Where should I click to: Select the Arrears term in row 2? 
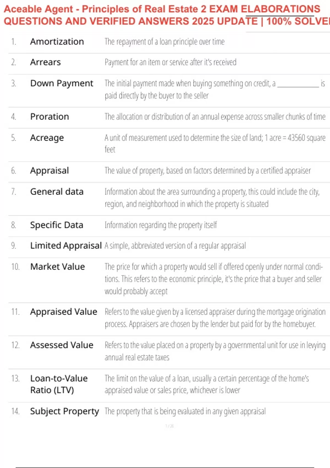tap(45, 62)
